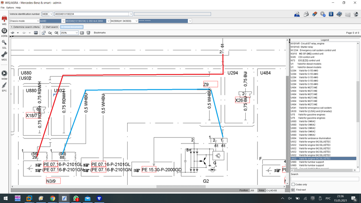Open the SSL wrench module
Screen dimensions: 361x203
4,43
